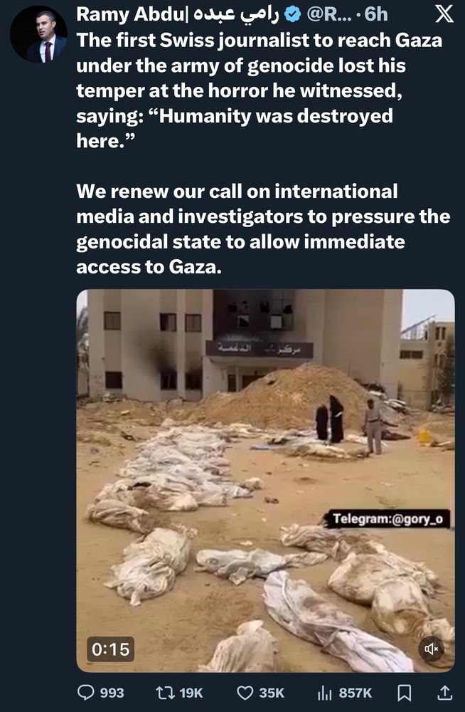View post analytics bar chart icon
Screen dimensions: 465x712
[x=325, y=693]
